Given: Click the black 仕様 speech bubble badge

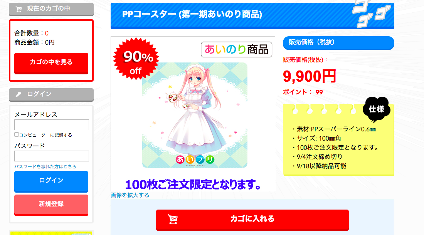Looking at the screenshot, I should coord(377,110).
